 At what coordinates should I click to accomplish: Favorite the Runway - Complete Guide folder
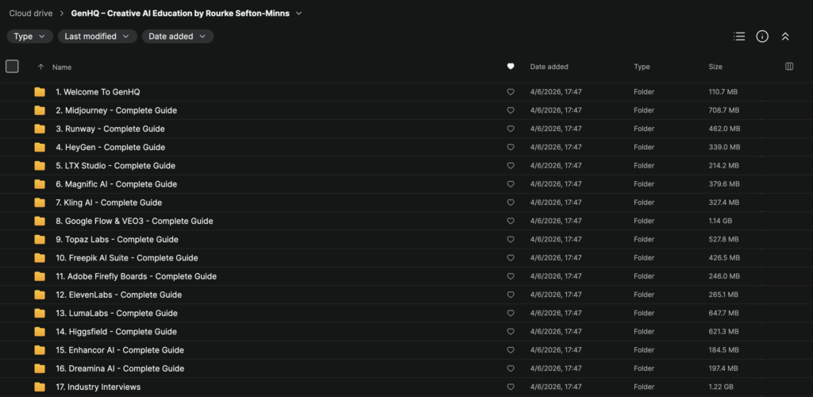[x=511, y=129]
